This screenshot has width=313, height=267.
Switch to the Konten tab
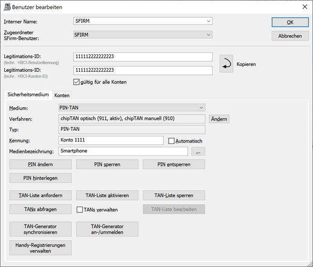coord(62,95)
